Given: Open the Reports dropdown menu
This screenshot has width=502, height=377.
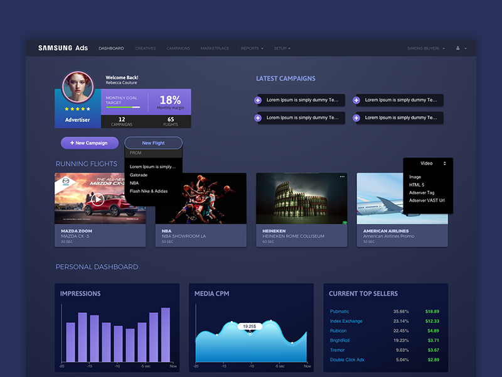Looking at the screenshot, I should click(252, 48).
